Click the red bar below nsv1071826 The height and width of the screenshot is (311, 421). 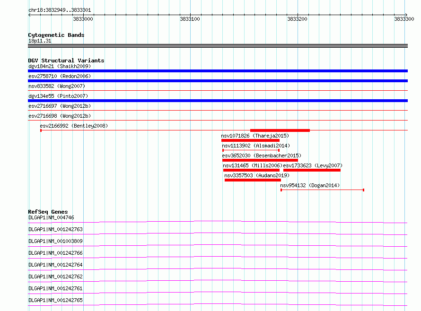click(x=251, y=140)
